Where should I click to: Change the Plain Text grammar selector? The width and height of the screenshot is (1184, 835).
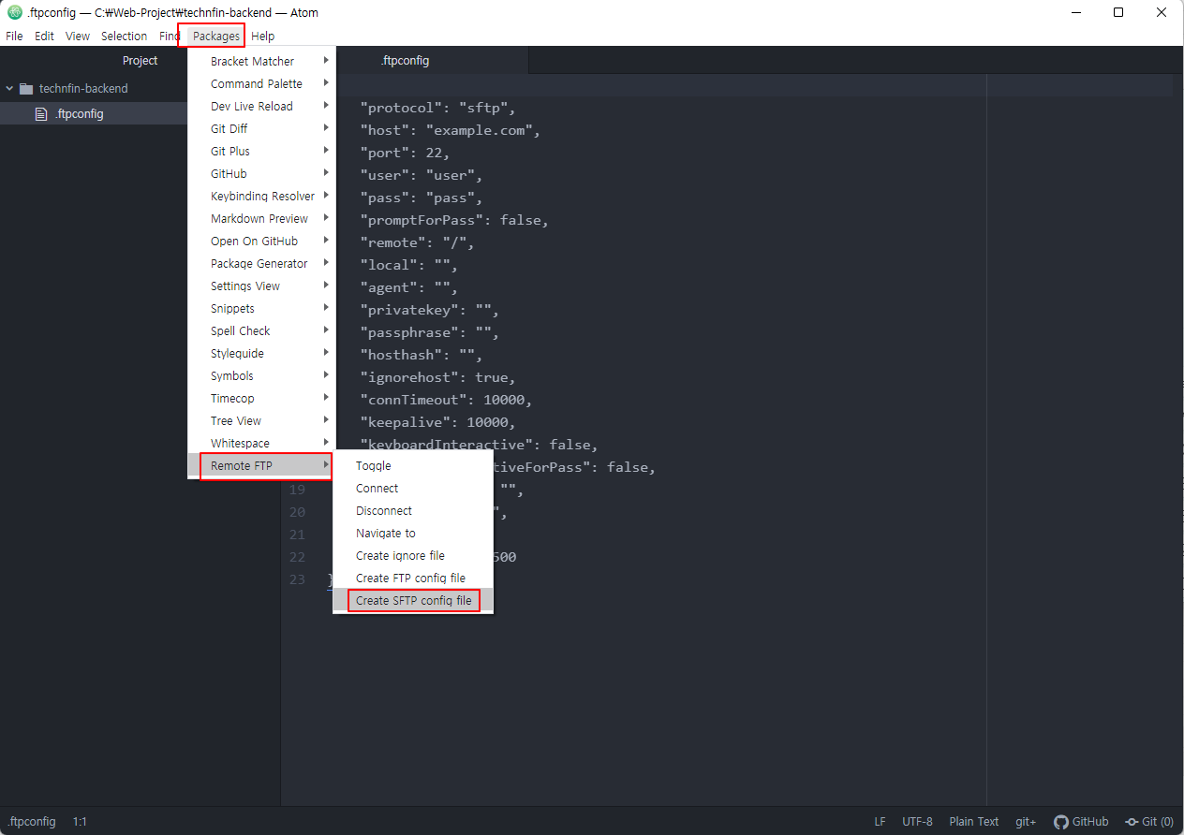pyautogui.click(x=973, y=821)
